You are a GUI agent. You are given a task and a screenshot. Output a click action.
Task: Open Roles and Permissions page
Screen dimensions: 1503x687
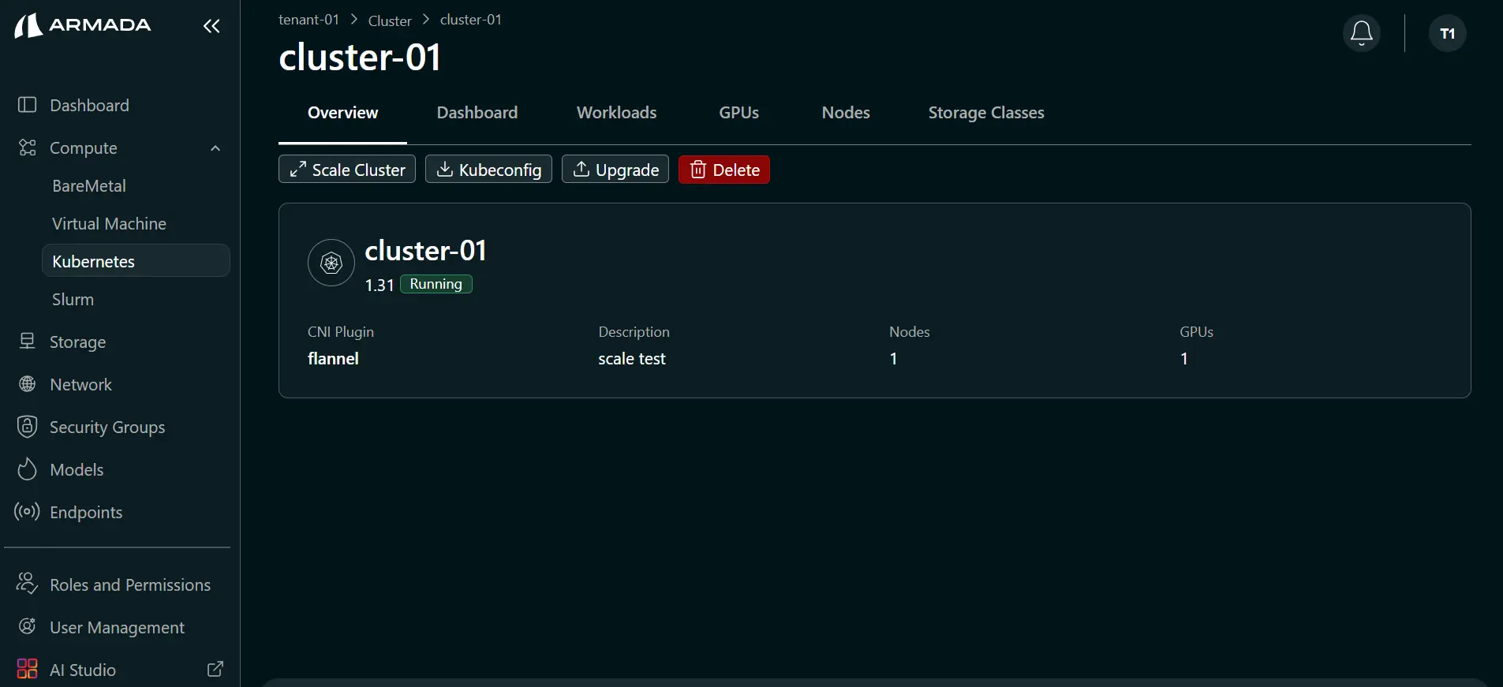(x=130, y=584)
